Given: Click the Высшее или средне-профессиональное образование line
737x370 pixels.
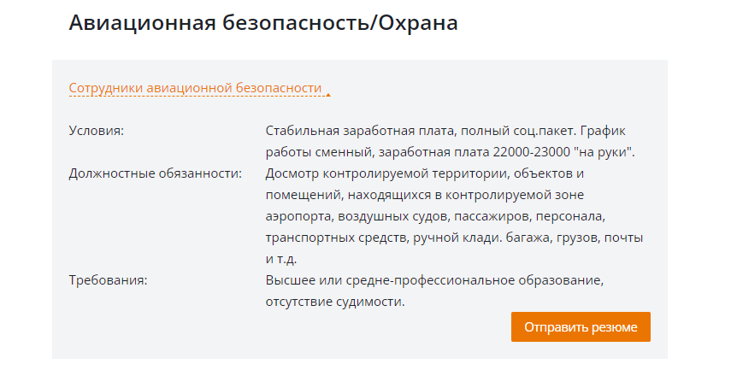Looking at the screenshot, I should click(435, 280).
